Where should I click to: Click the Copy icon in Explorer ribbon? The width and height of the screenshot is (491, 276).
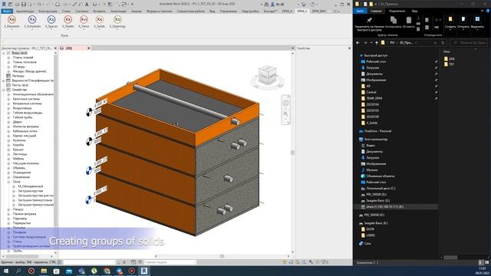click(394, 22)
